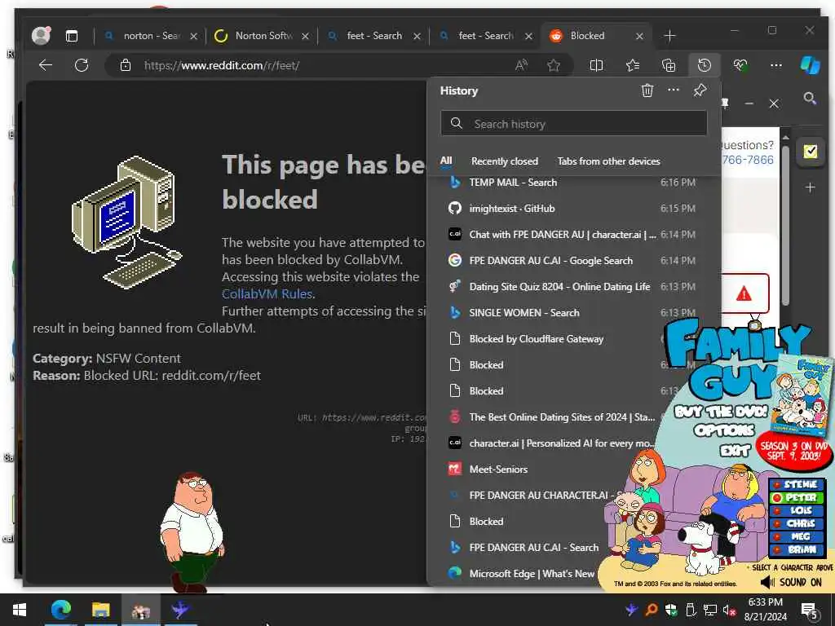Select MEG in Family Guy widget
Image resolution: width=835 pixels, height=626 pixels.
796,536
